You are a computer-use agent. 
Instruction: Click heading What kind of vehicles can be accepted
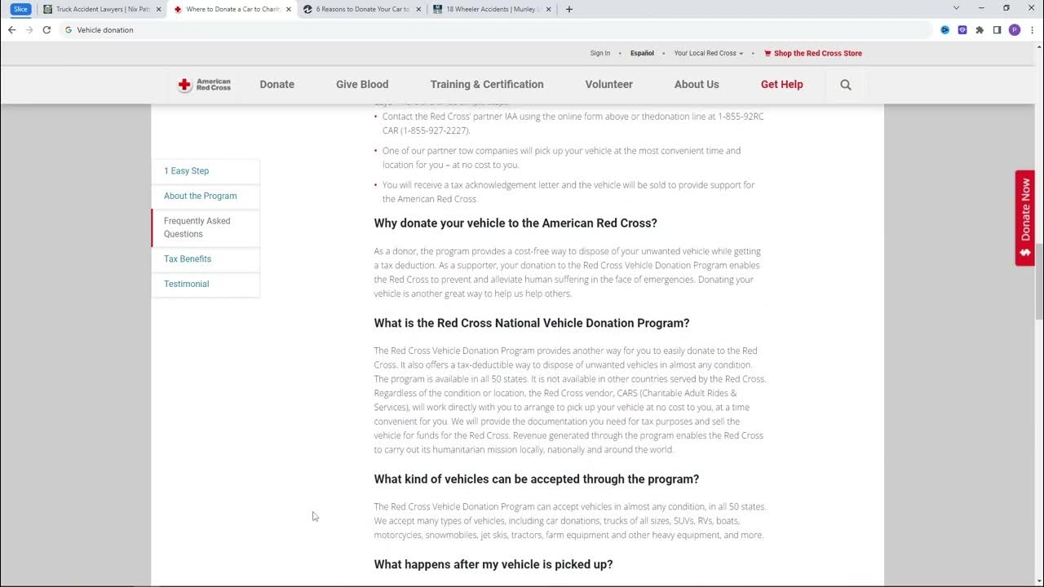click(537, 479)
